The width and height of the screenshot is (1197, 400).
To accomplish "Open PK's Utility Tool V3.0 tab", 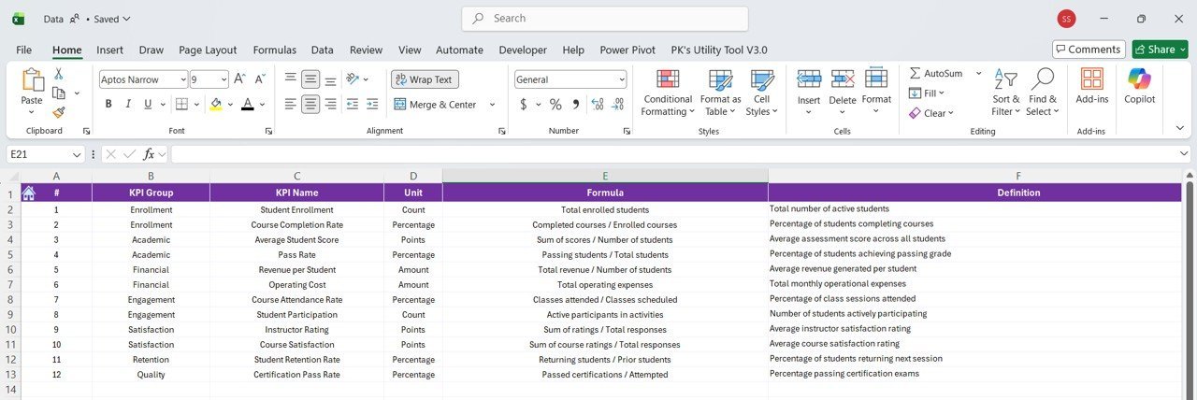I will pyautogui.click(x=719, y=50).
